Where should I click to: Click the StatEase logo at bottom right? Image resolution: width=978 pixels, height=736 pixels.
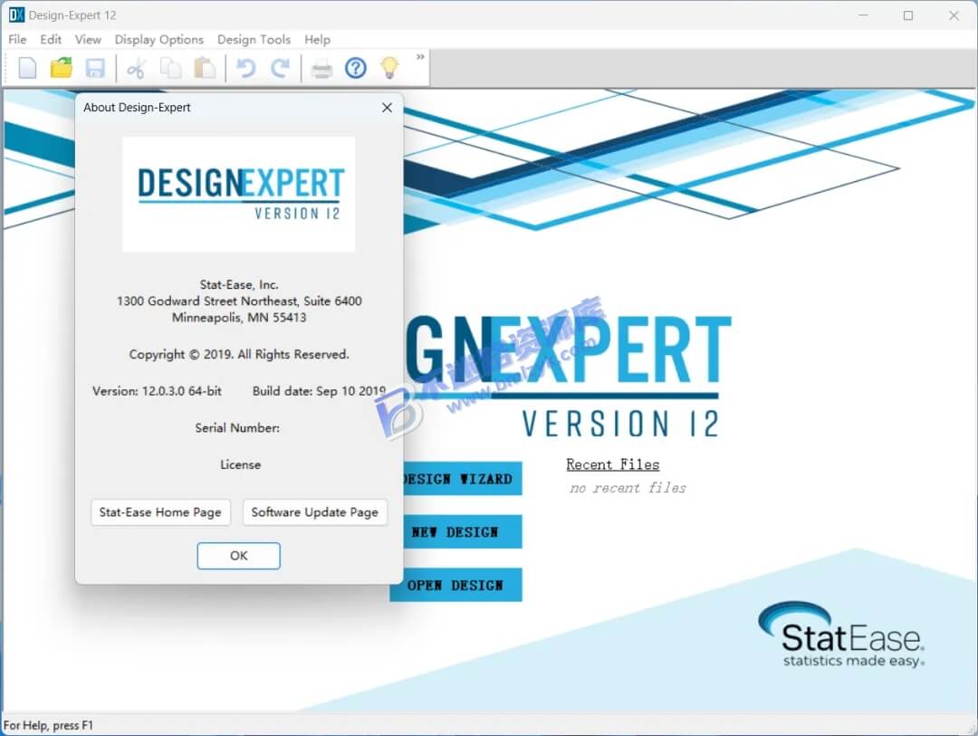coord(841,635)
